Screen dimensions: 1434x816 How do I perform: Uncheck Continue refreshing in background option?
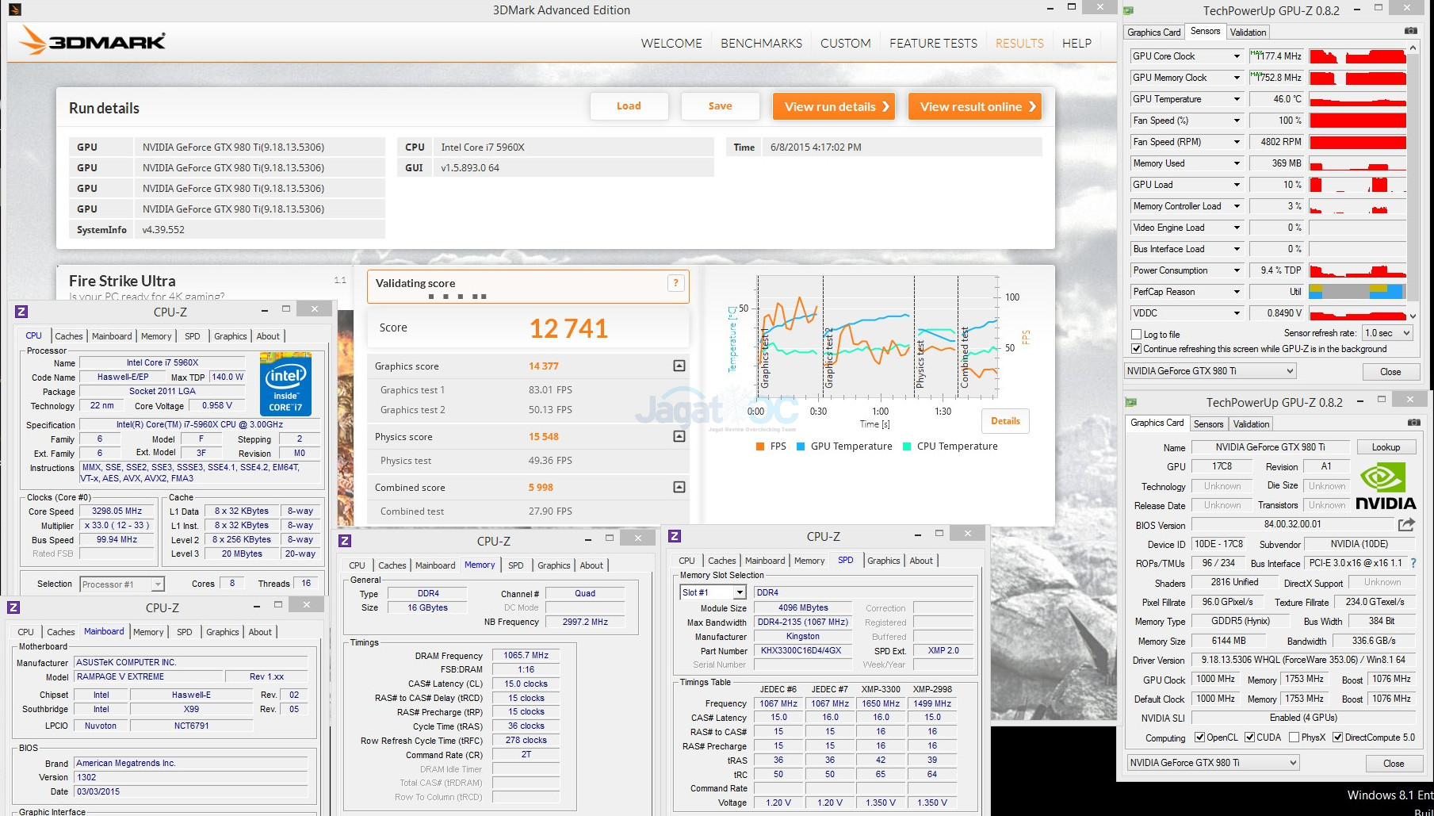(1137, 349)
